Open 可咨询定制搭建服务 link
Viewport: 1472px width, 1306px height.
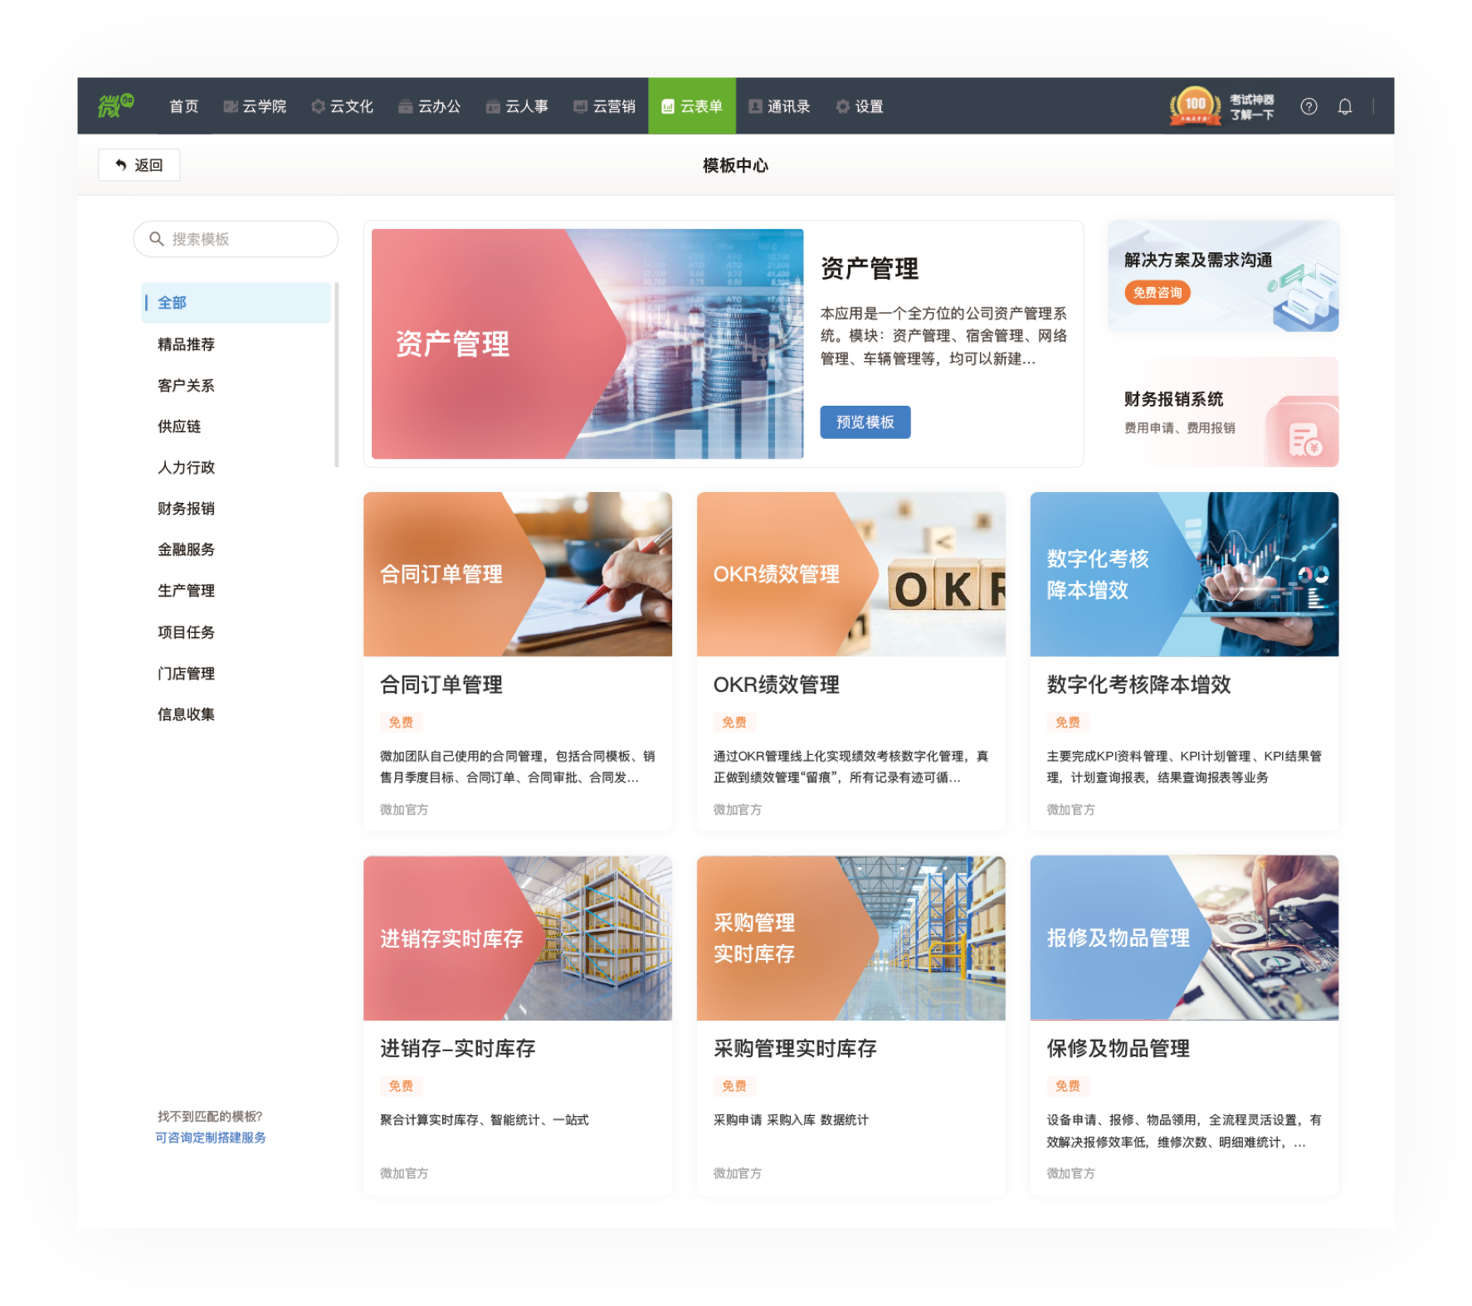(x=211, y=1138)
